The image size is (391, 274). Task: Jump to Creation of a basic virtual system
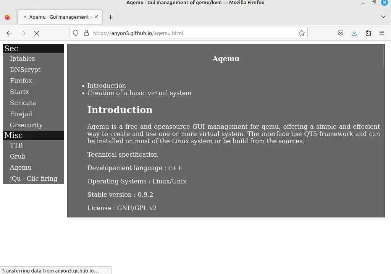point(139,93)
